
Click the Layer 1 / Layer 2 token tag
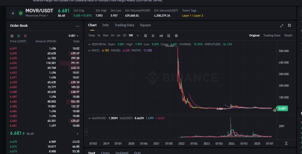192,16
